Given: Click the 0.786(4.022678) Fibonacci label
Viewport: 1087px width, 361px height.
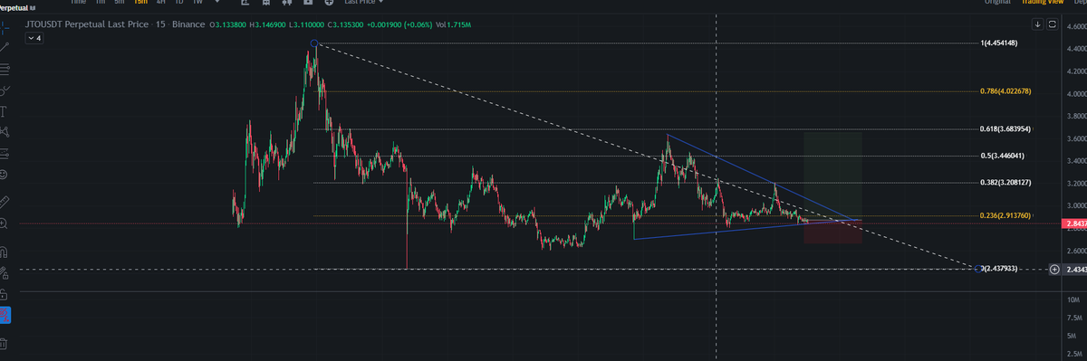Looking at the screenshot, I should pyautogui.click(x=1006, y=91).
